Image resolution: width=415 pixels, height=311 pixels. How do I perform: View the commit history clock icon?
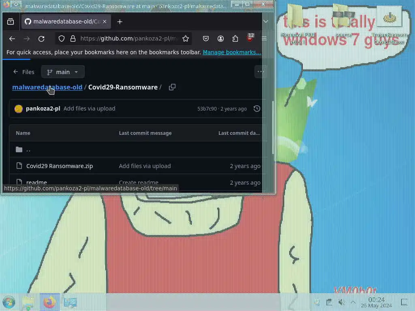257,109
